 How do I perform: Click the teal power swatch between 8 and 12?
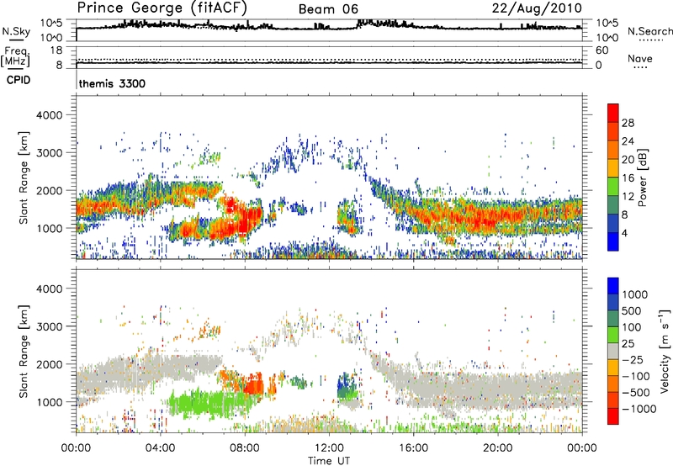(613, 205)
